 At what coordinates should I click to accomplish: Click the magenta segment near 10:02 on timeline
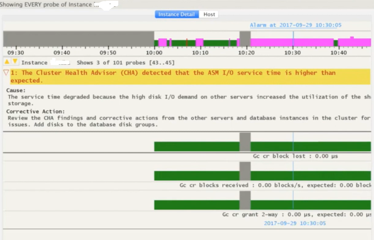pyautogui.click(x=162, y=42)
